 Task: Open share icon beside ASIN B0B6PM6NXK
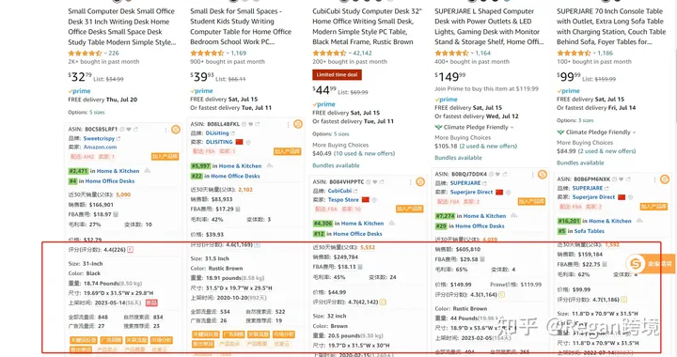(628, 178)
